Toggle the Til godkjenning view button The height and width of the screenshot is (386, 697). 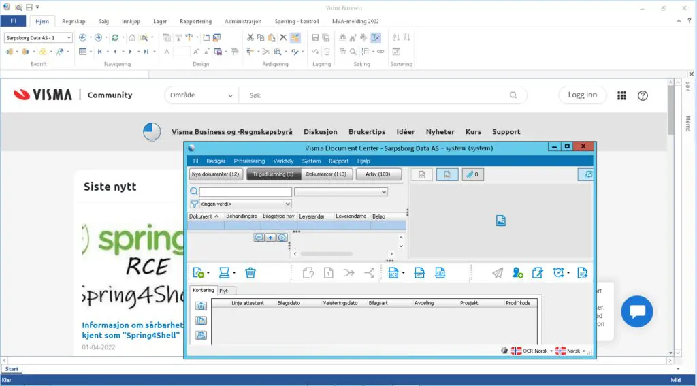274,174
